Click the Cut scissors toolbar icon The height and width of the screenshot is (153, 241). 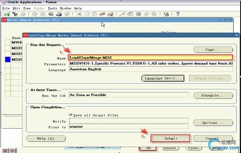tap(78, 14)
